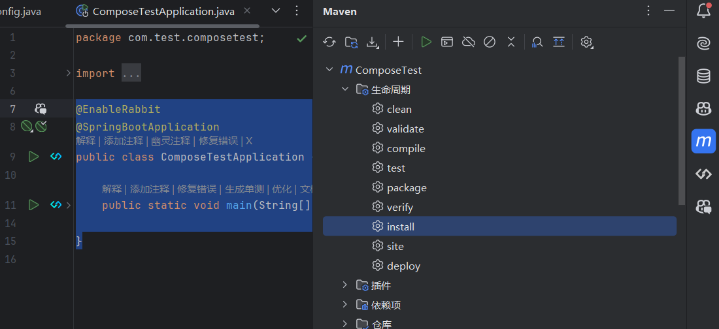Open Maven settings gear icon
The image size is (719, 329).
(586, 42)
